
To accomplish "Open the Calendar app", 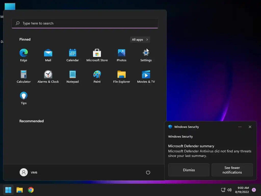I will pyautogui.click(x=73, y=55).
